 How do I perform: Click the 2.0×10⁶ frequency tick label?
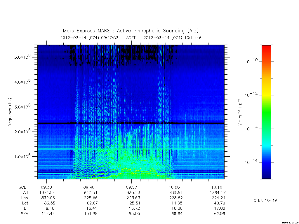click(x=22, y=131)
